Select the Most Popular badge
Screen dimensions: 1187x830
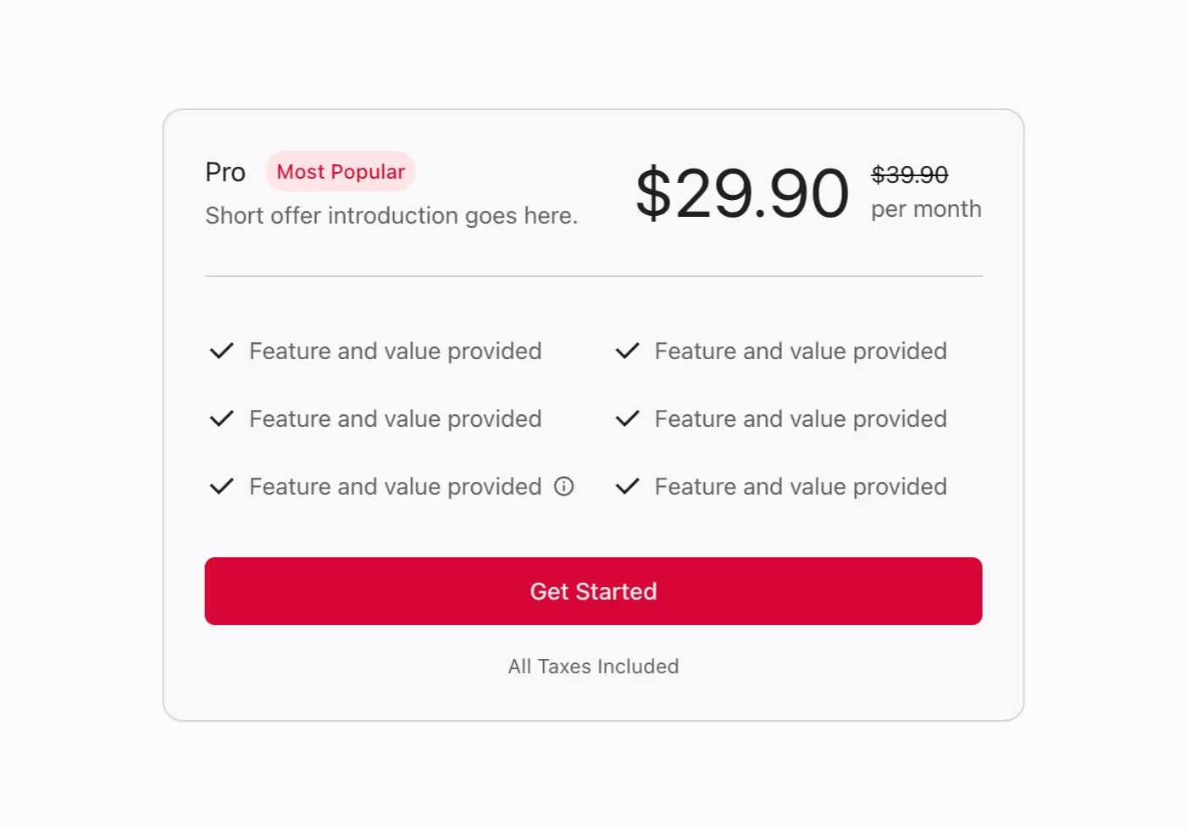tap(340, 171)
